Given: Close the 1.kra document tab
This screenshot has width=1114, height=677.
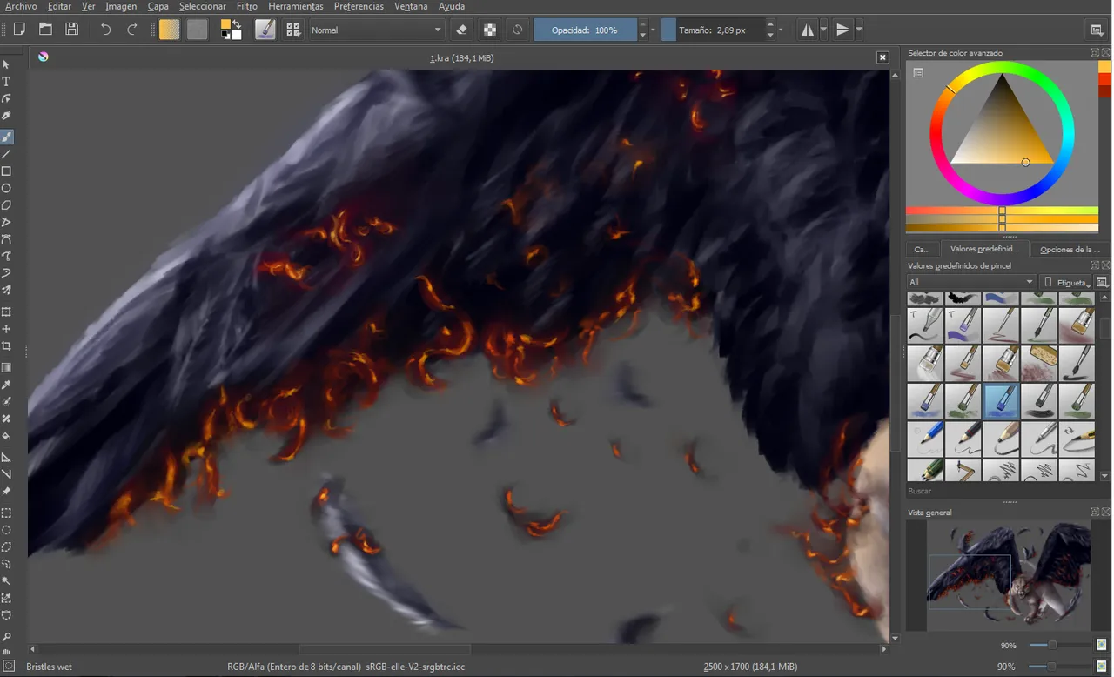Looking at the screenshot, I should (882, 57).
